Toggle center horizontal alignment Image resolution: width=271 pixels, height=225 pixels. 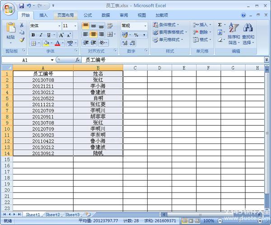point(93,34)
